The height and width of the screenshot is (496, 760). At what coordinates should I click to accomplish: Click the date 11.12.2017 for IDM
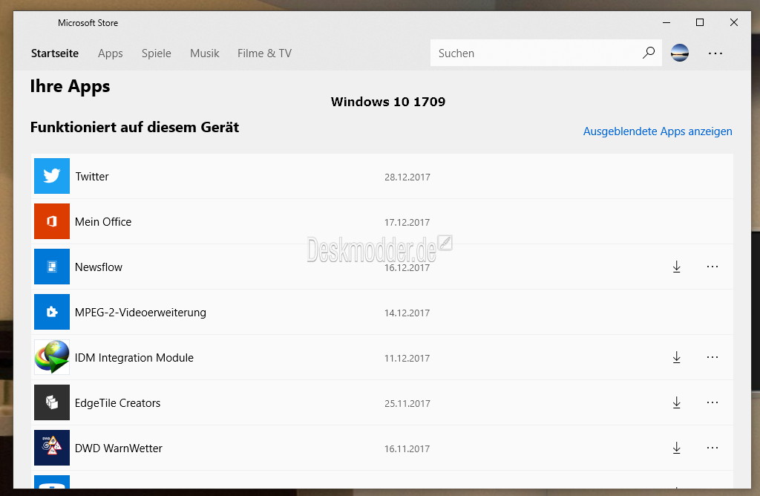[407, 359]
